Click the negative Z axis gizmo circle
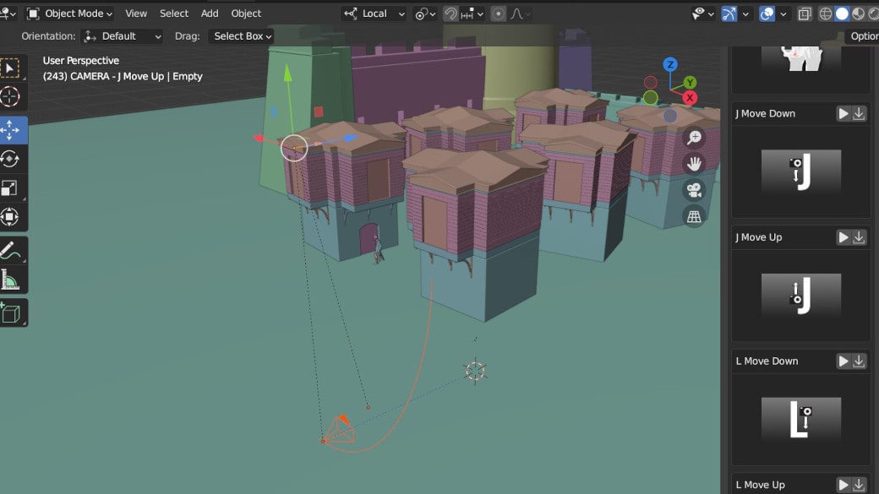879x494 pixels. tap(670, 116)
